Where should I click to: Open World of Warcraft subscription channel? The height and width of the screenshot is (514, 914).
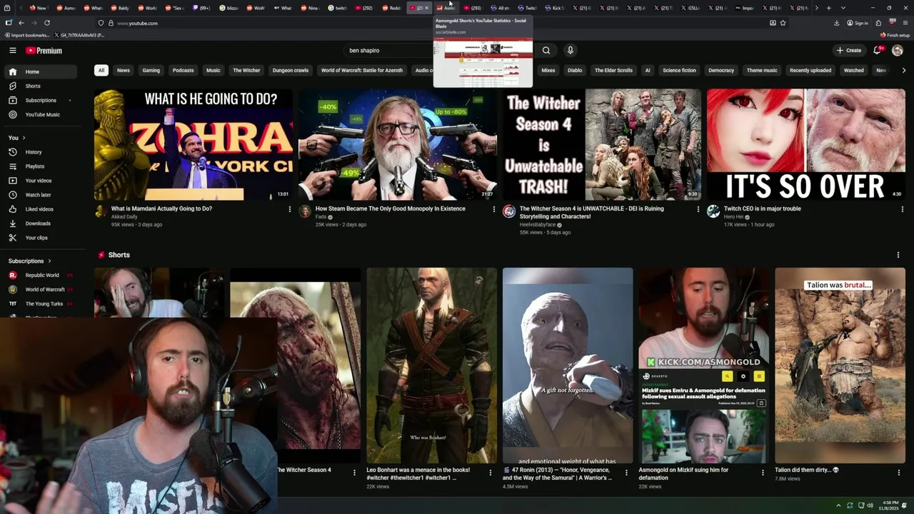(42, 290)
